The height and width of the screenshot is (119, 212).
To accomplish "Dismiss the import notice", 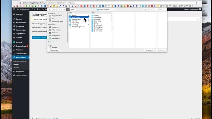I will (198, 19).
